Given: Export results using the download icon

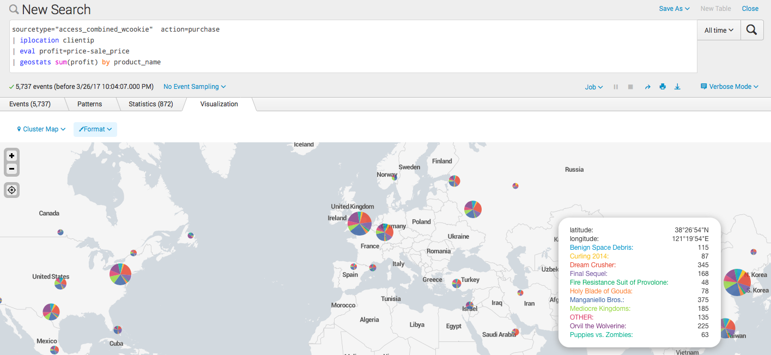Looking at the screenshot, I should pyautogui.click(x=677, y=86).
